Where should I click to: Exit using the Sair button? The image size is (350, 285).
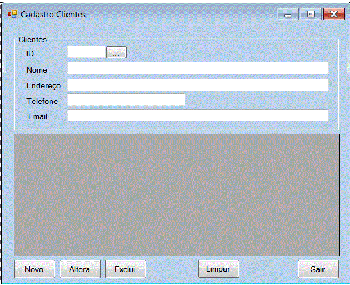[318, 269]
